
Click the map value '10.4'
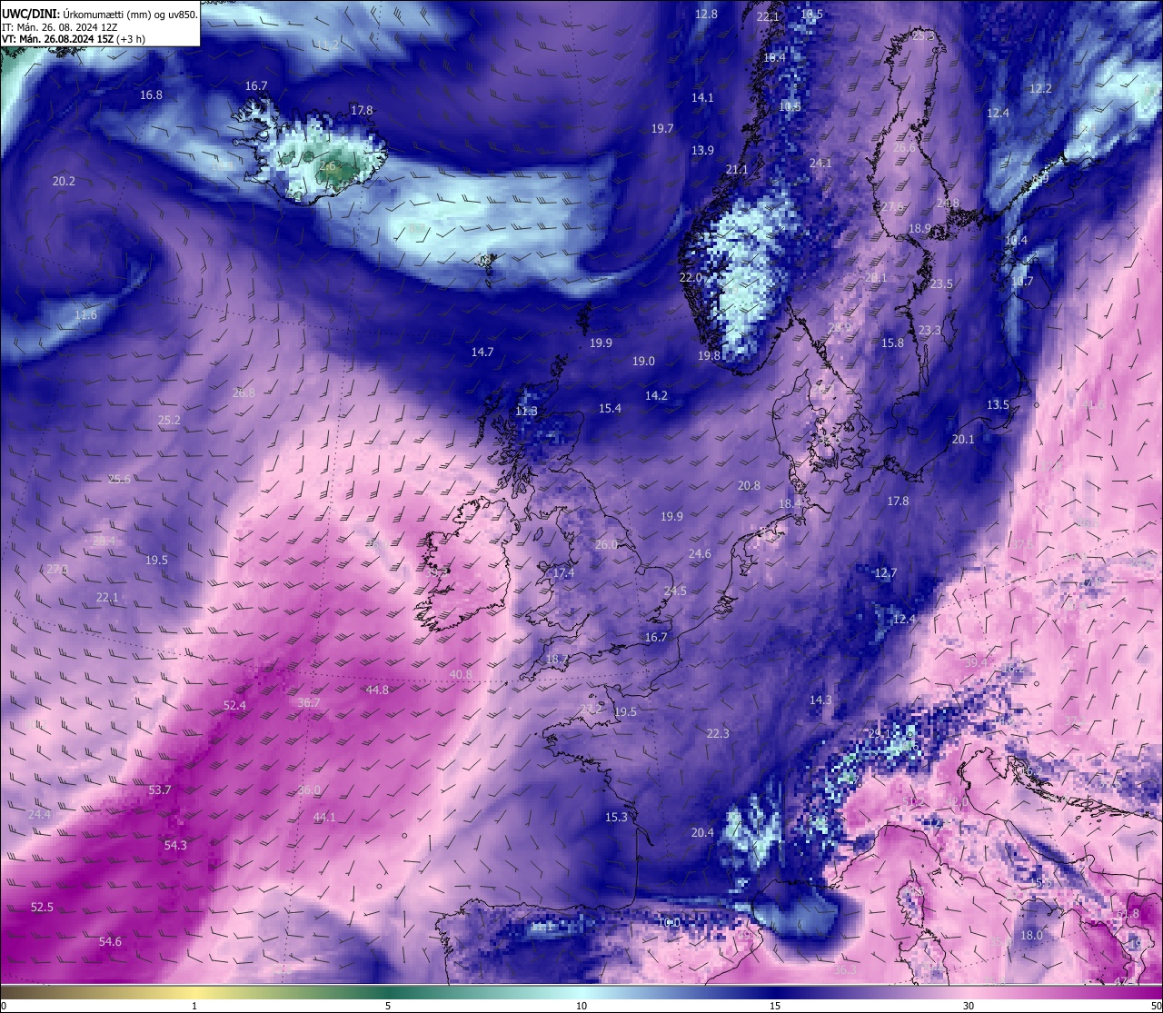pos(1016,241)
